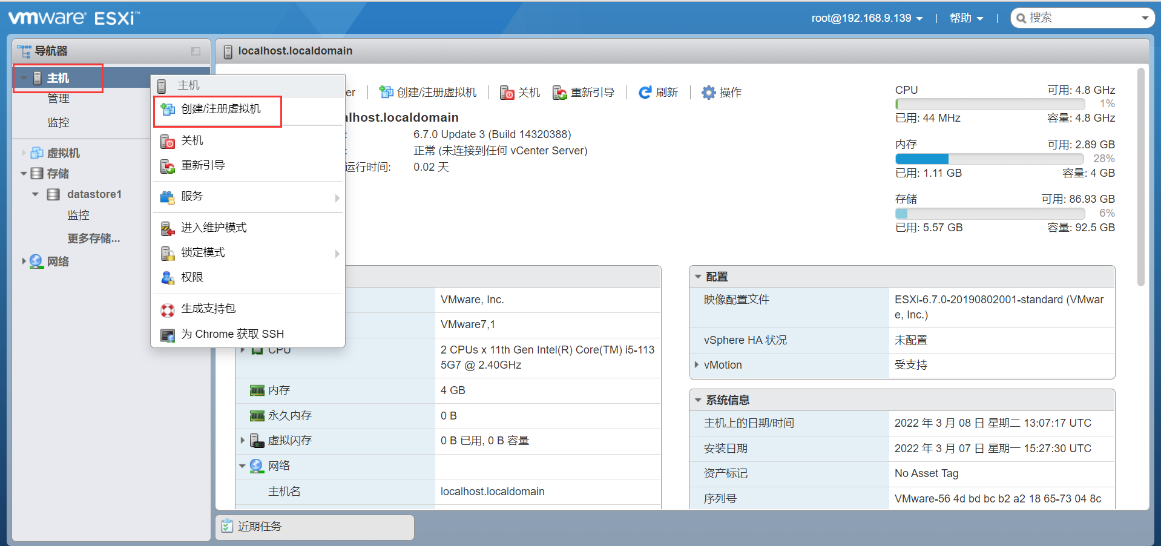Screen dimensions: 1161x546
Task: Click Monitor (监控) under datastore1
Action: (x=78, y=215)
